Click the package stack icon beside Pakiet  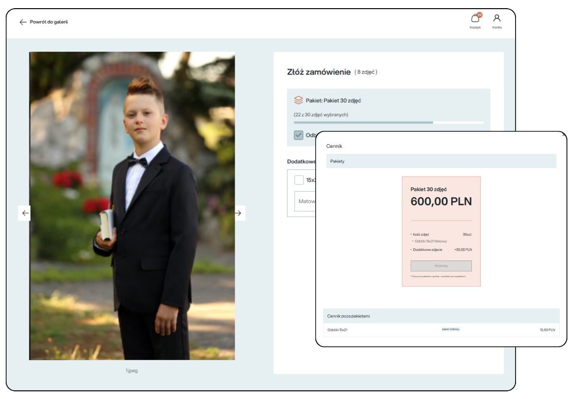point(299,100)
